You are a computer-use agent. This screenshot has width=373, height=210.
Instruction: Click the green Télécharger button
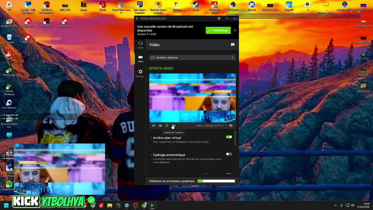click(x=218, y=30)
